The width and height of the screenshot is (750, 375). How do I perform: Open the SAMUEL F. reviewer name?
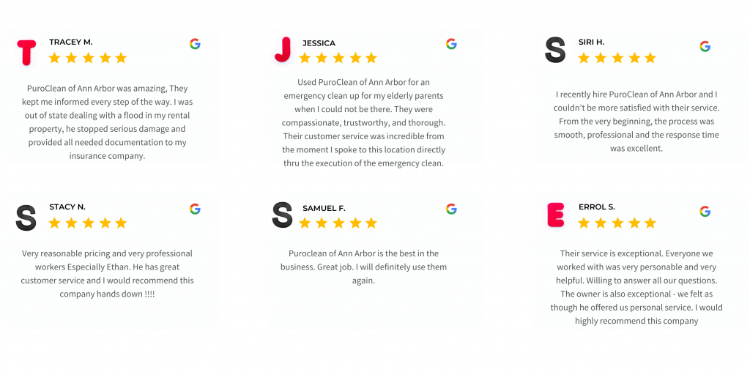[324, 209]
